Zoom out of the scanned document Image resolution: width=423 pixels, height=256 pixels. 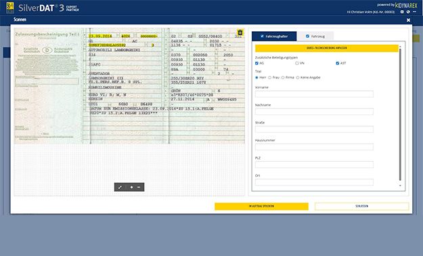(x=139, y=187)
